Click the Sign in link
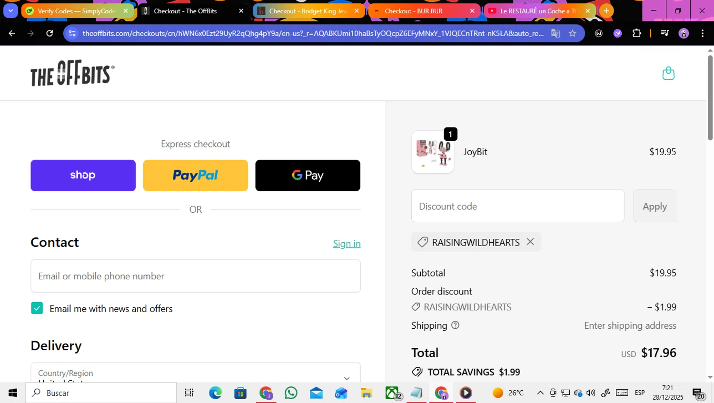 point(347,244)
